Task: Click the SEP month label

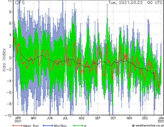Action: (x=98, y=118)
